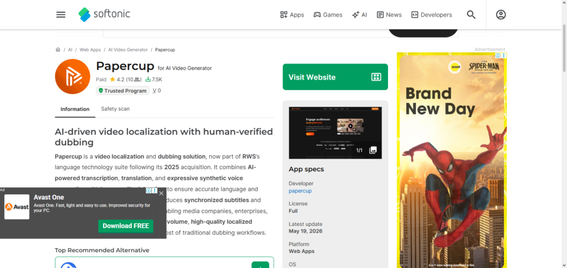
Task: Open the Apps menu item
Action: click(292, 15)
